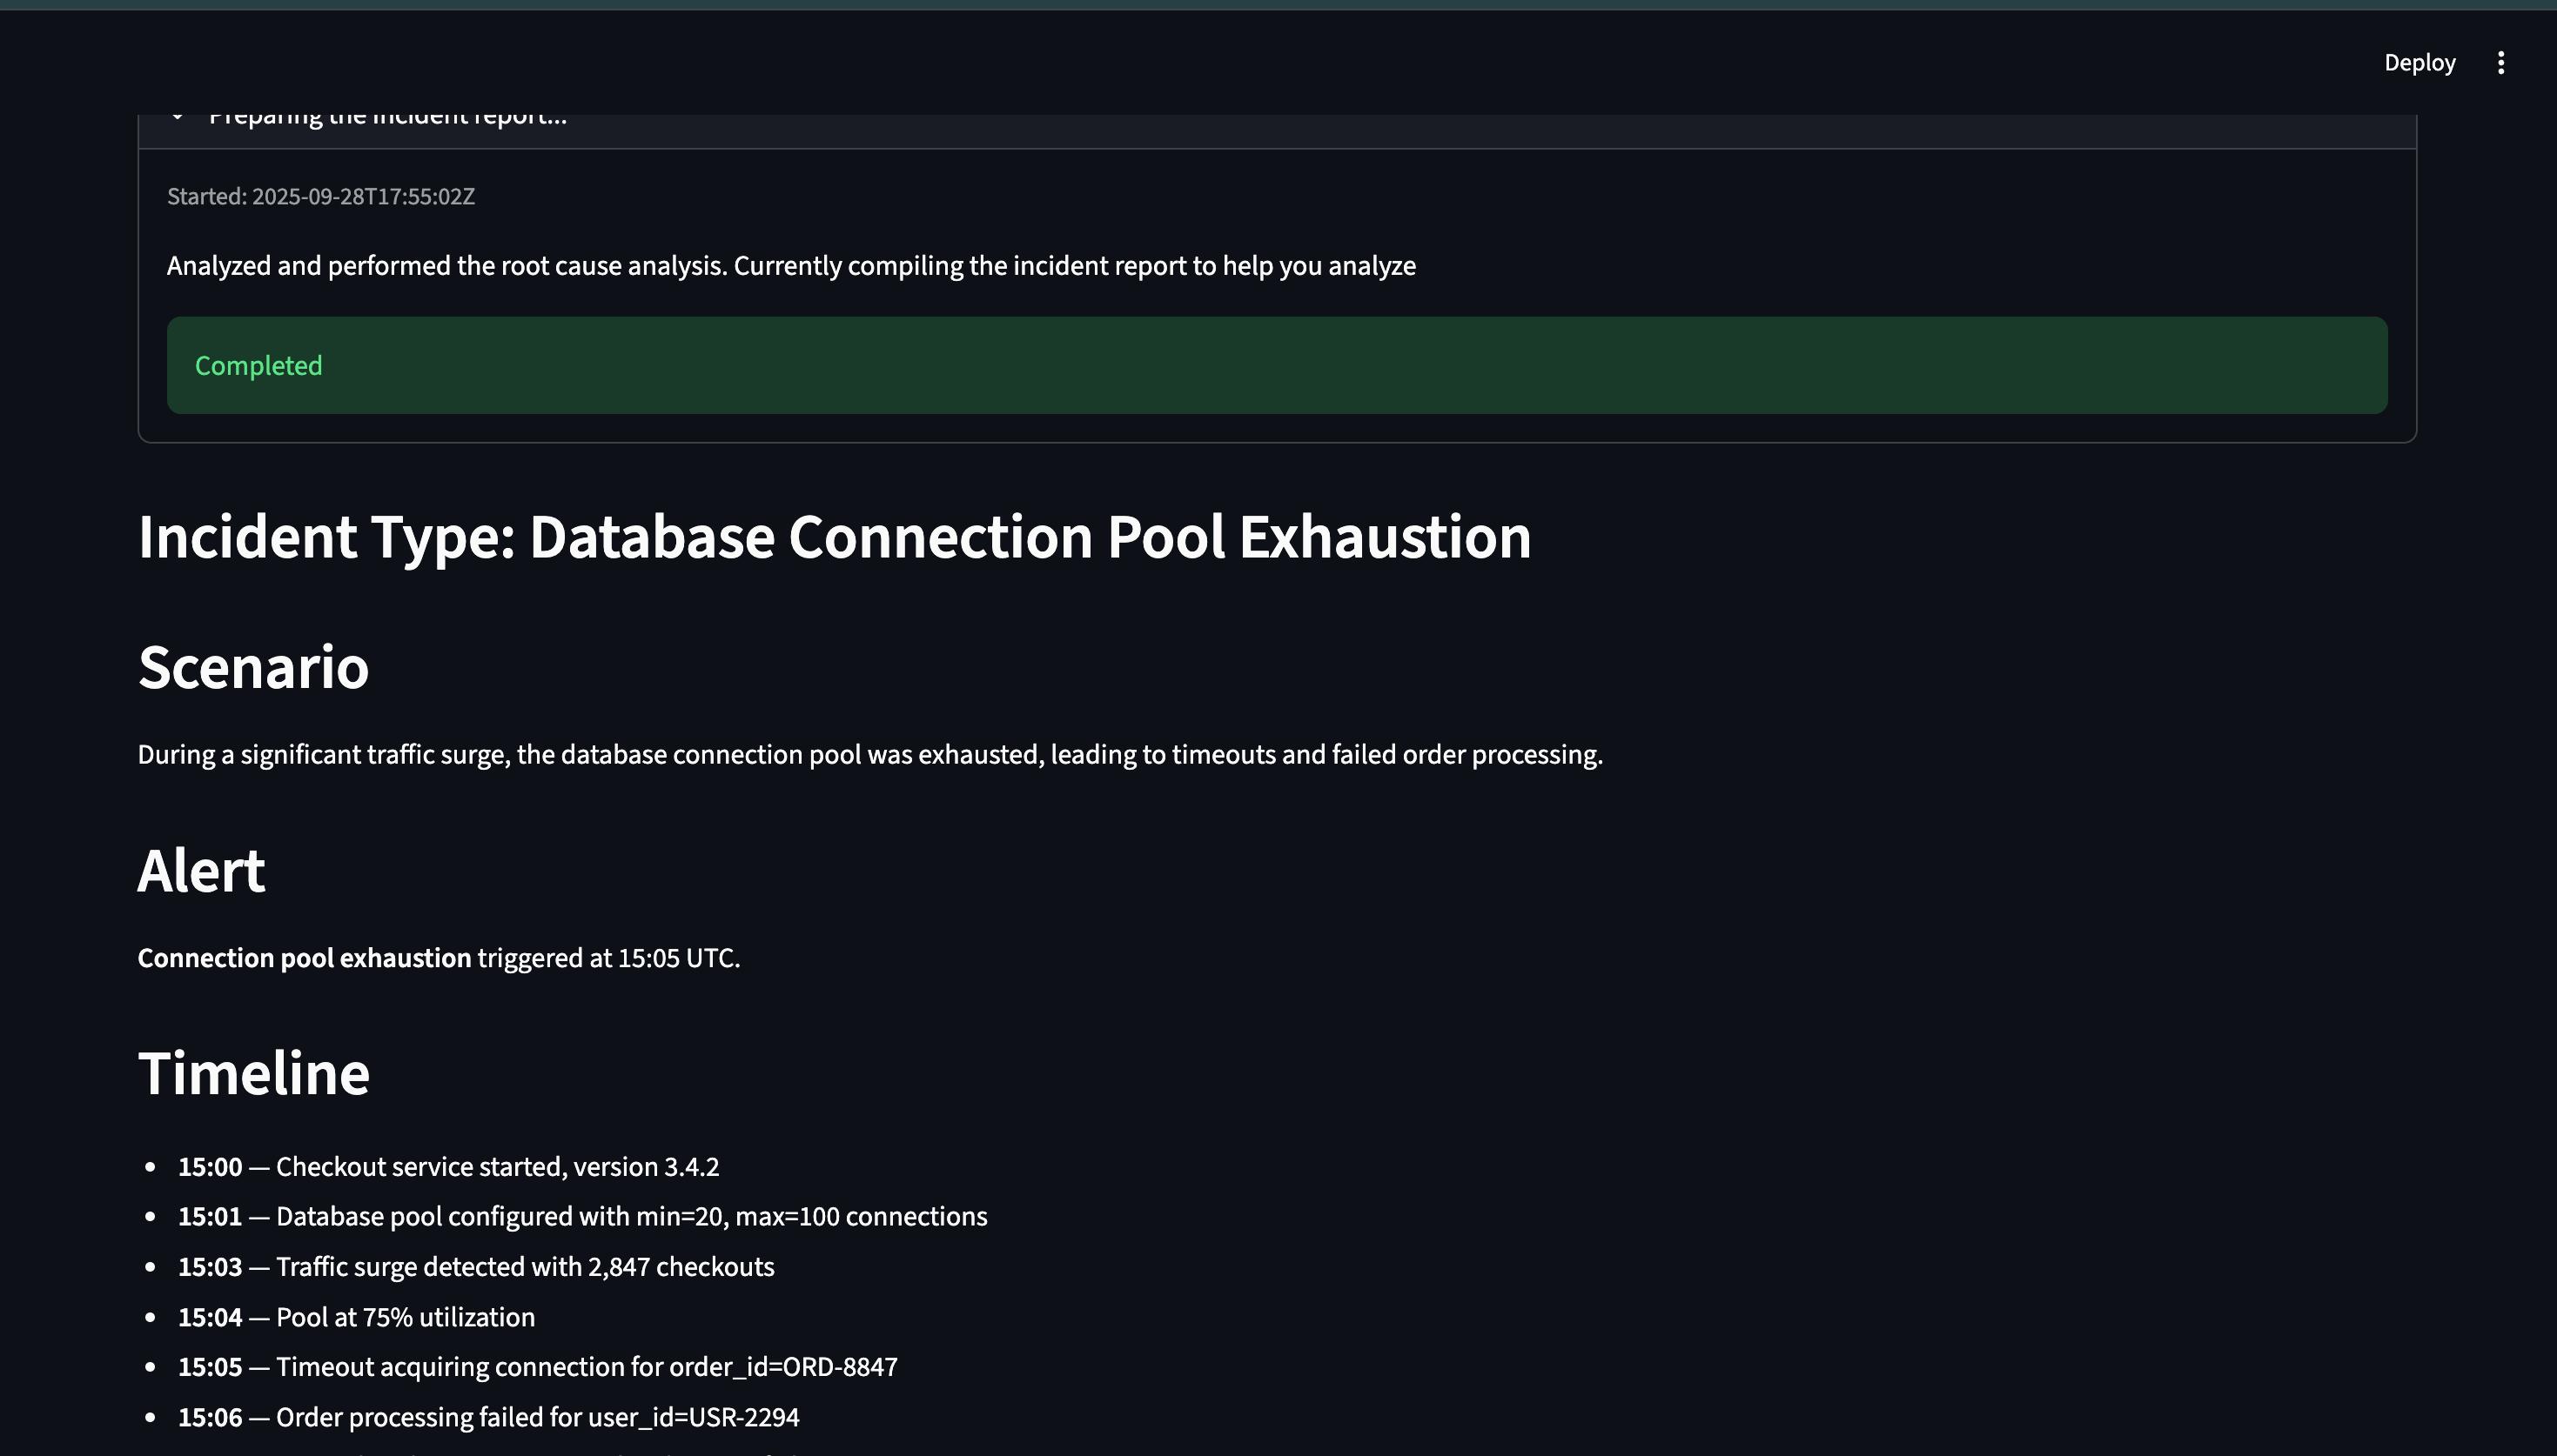Click the bold 'Connection pool exhaustion' text
Screen dimensions: 2557x1456
pos(304,958)
